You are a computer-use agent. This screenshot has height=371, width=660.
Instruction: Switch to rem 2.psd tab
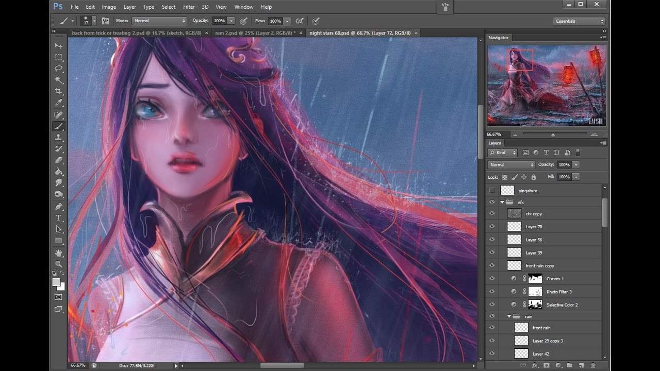tap(255, 33)
